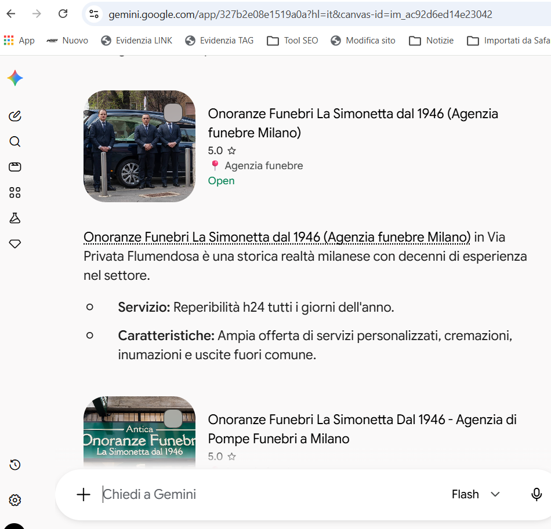Click 'Servizio:' bullet text
Screen dimensions: 551x529
144,308
